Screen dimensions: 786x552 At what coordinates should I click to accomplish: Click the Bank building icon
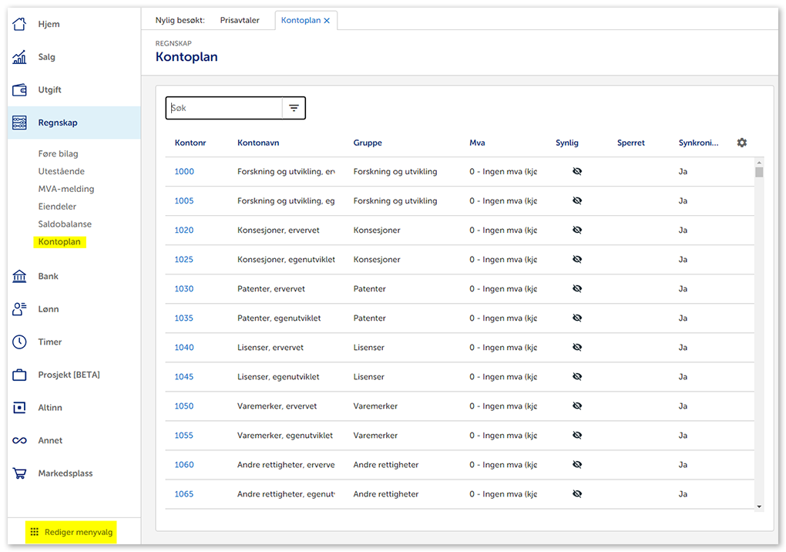click(20, 276)
